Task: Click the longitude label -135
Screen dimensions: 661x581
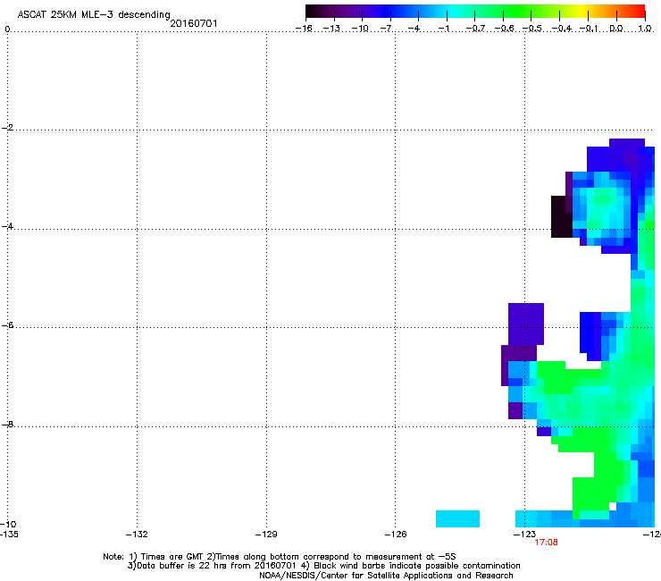Action: 9,535
